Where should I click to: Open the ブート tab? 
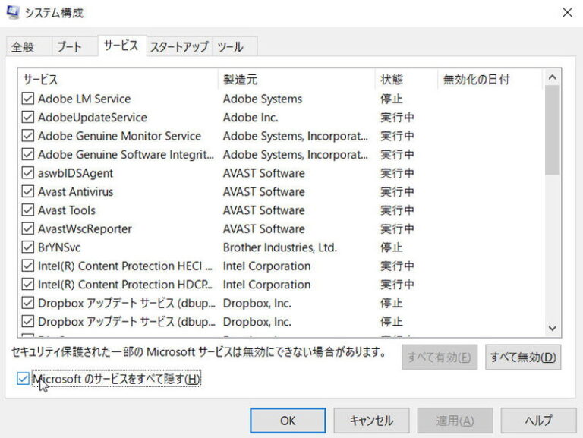tap(70, 46)
